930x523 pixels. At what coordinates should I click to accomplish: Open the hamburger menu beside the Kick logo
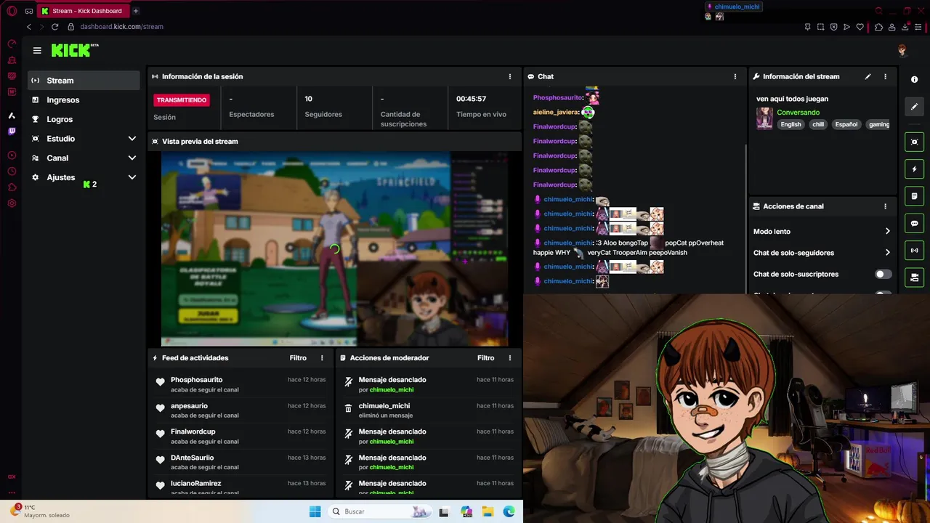(x=37, y=50)
